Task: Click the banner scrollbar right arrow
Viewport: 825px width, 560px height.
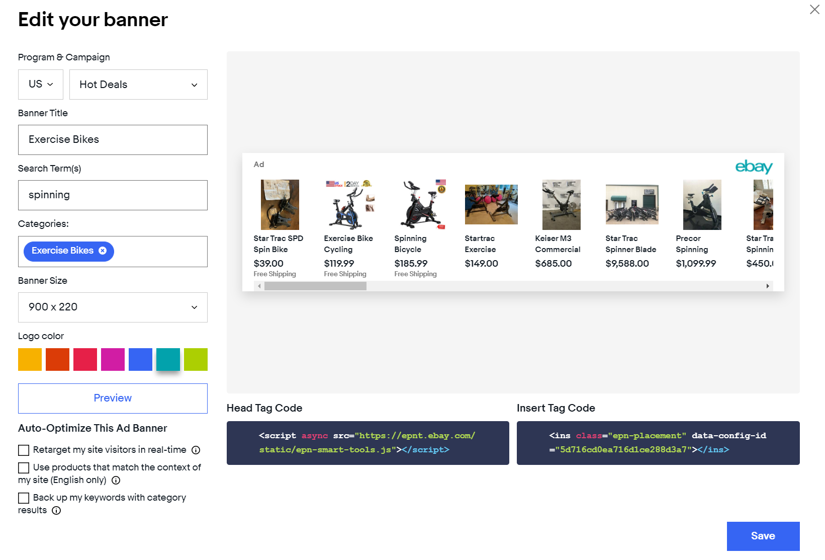Action: (768, 286)
